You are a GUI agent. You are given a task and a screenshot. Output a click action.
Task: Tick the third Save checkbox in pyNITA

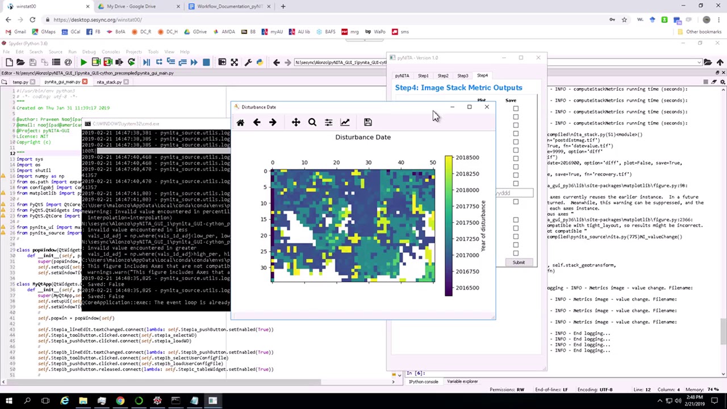[516, 126]
